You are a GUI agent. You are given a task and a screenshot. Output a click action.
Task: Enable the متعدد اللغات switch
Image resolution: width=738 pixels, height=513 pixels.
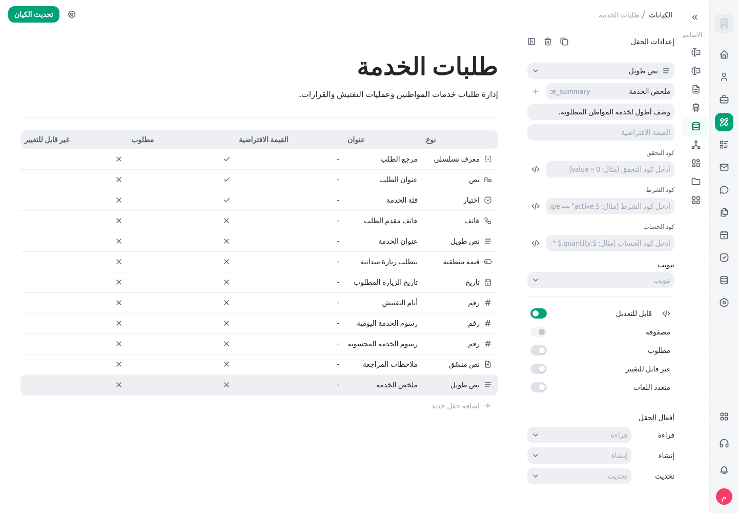tap(539, 387)
